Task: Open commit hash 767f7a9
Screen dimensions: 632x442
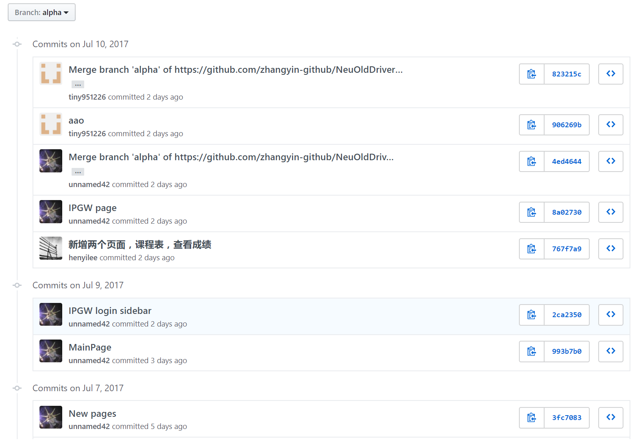Action: (567, 249)
